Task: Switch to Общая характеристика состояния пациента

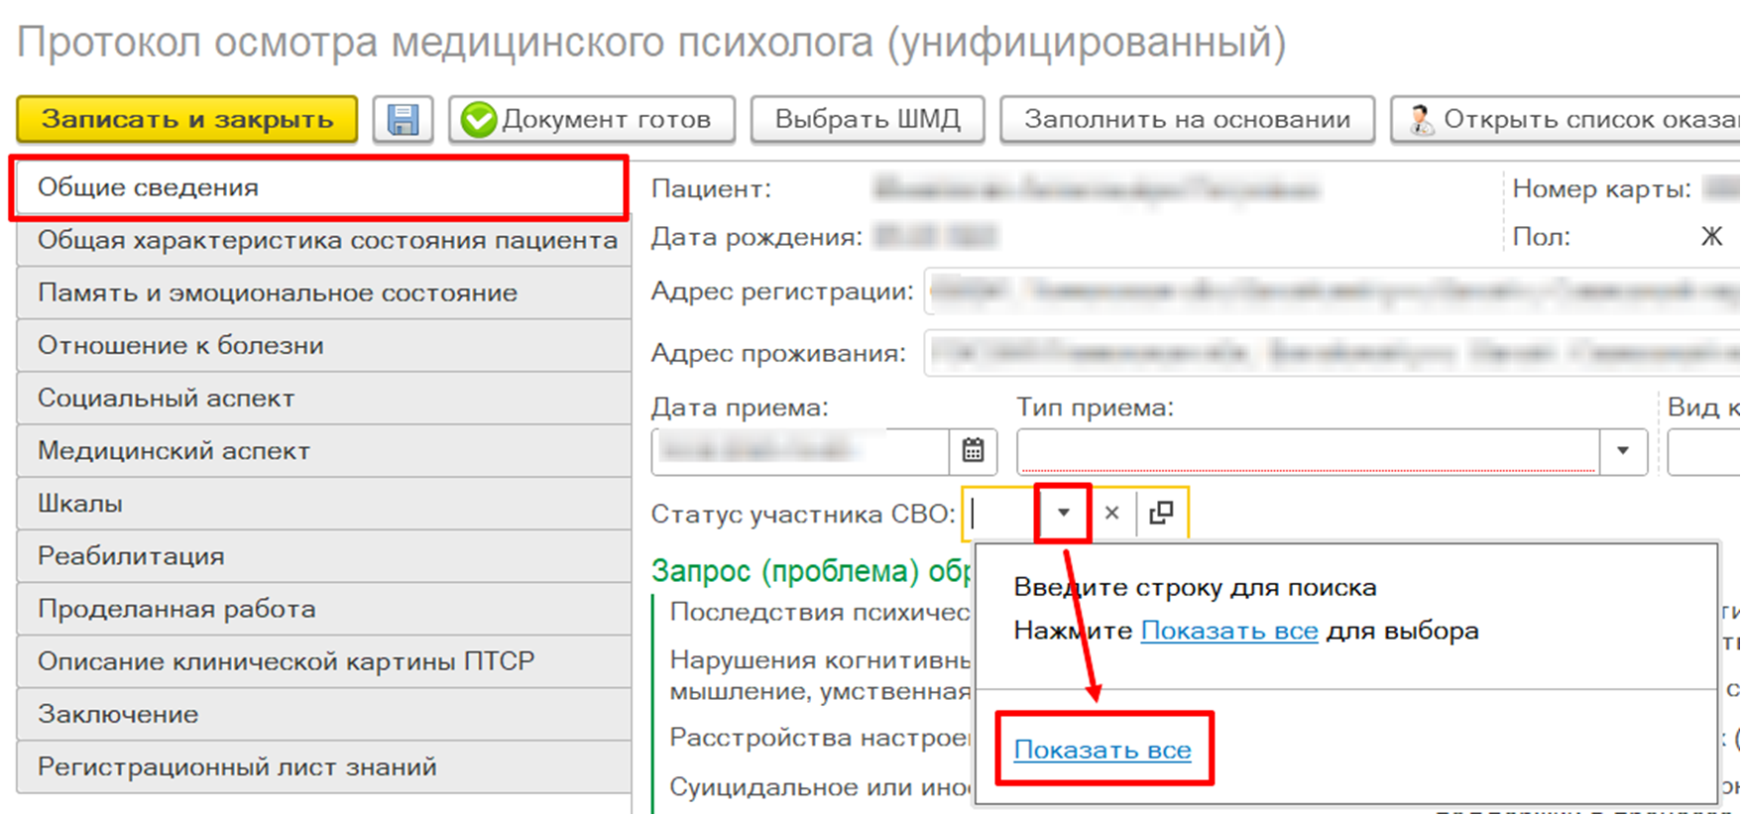Action: pos(325,240)
